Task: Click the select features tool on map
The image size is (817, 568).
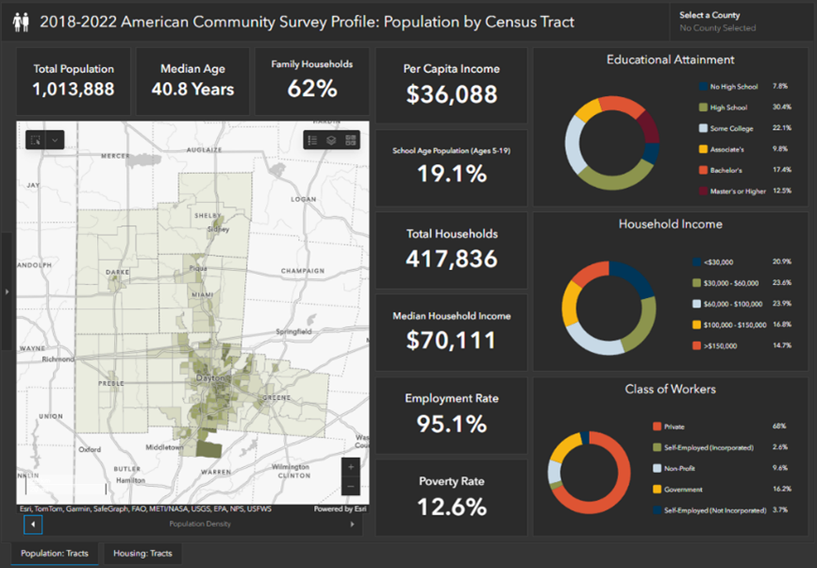Action: [x=36, y=140]
